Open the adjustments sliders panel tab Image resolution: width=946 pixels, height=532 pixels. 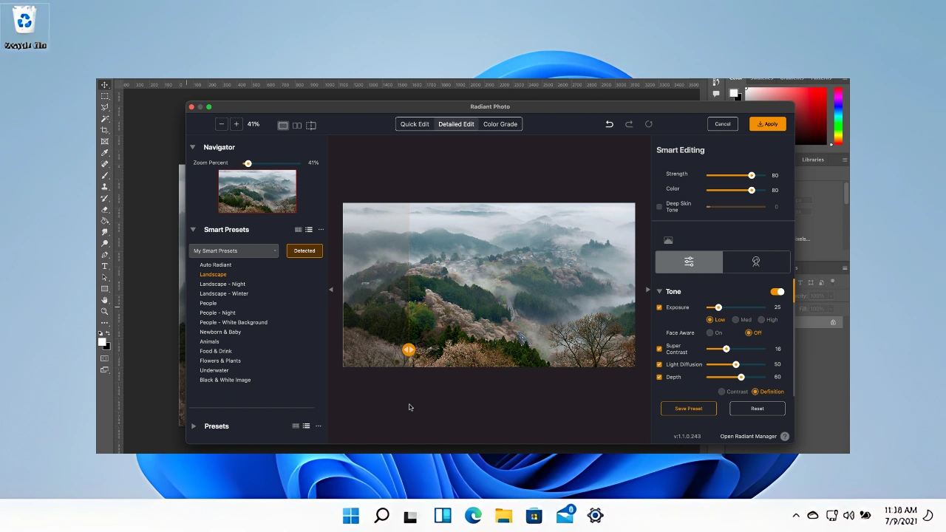689,262
